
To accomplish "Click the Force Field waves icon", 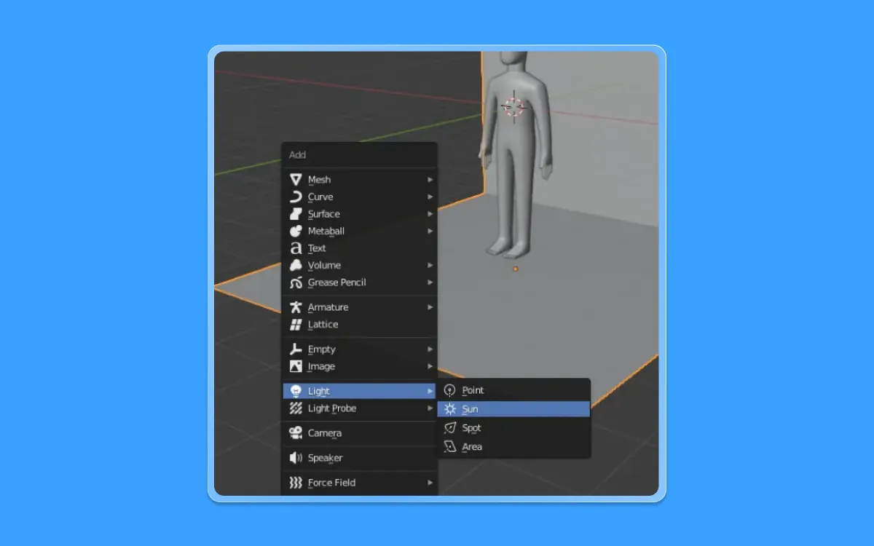I will [x=296, y=483].
